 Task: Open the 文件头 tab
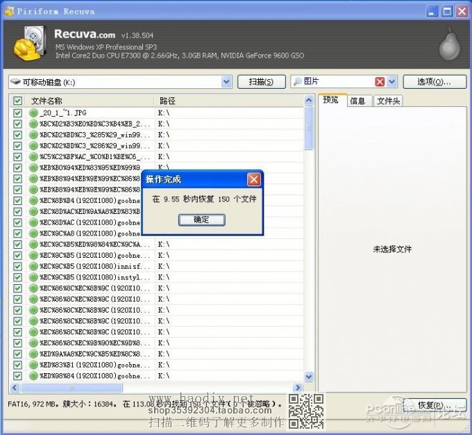point(387,101)
